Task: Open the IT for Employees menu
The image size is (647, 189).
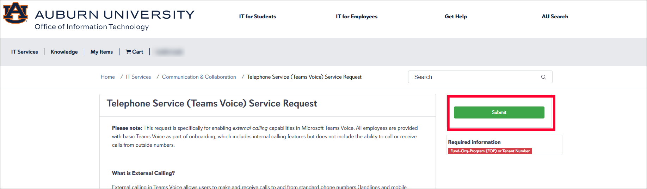Action: pos(357,17)
